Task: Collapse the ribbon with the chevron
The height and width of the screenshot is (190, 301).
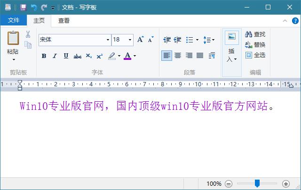Action: (x=285, y=21)
